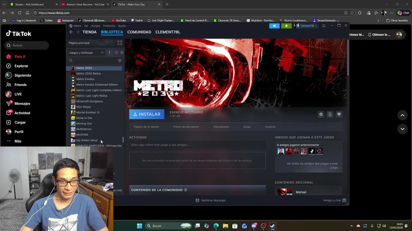
Task: Open Productos menu in Steam
Action: click(109, 26)
